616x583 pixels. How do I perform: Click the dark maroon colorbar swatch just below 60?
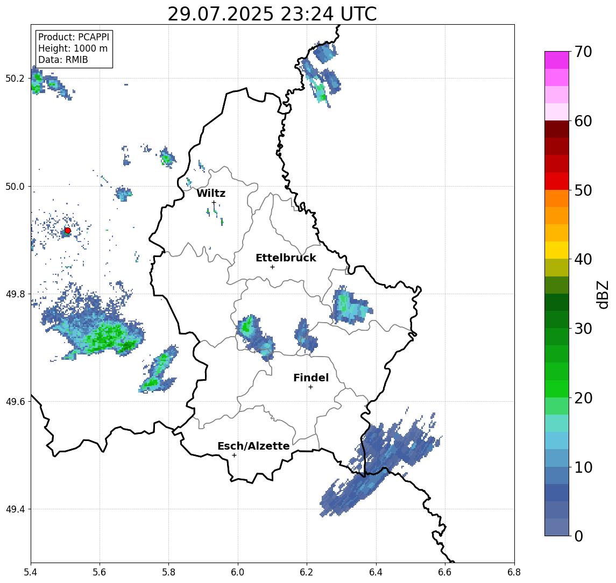pyautogui.click(x=557, y=129)
